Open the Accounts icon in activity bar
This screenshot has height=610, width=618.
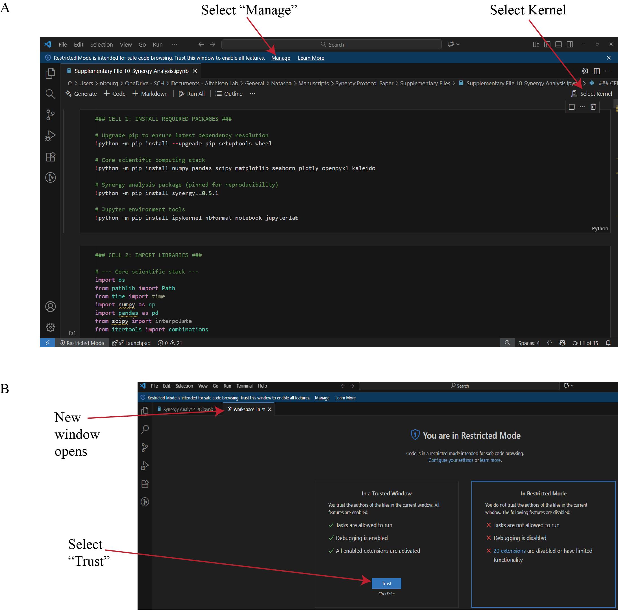click(x=51, y=307)
